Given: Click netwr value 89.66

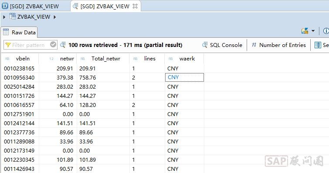Looking at the screenshot, I should pos(66,133).
